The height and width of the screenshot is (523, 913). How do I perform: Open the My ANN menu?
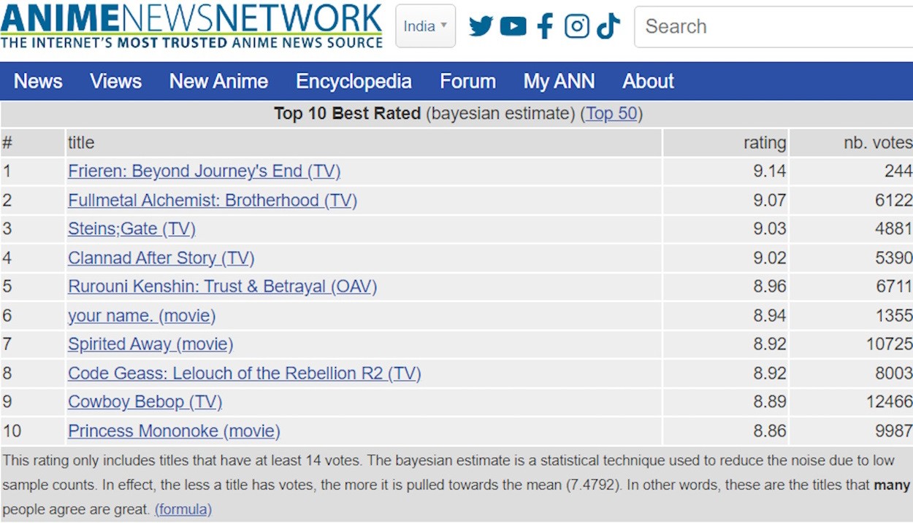click(559, 81)
